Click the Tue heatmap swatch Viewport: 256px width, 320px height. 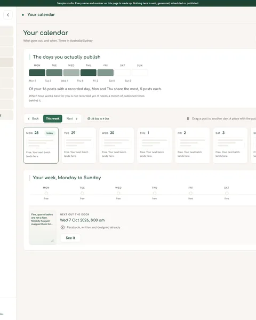[x=54, y=73]
